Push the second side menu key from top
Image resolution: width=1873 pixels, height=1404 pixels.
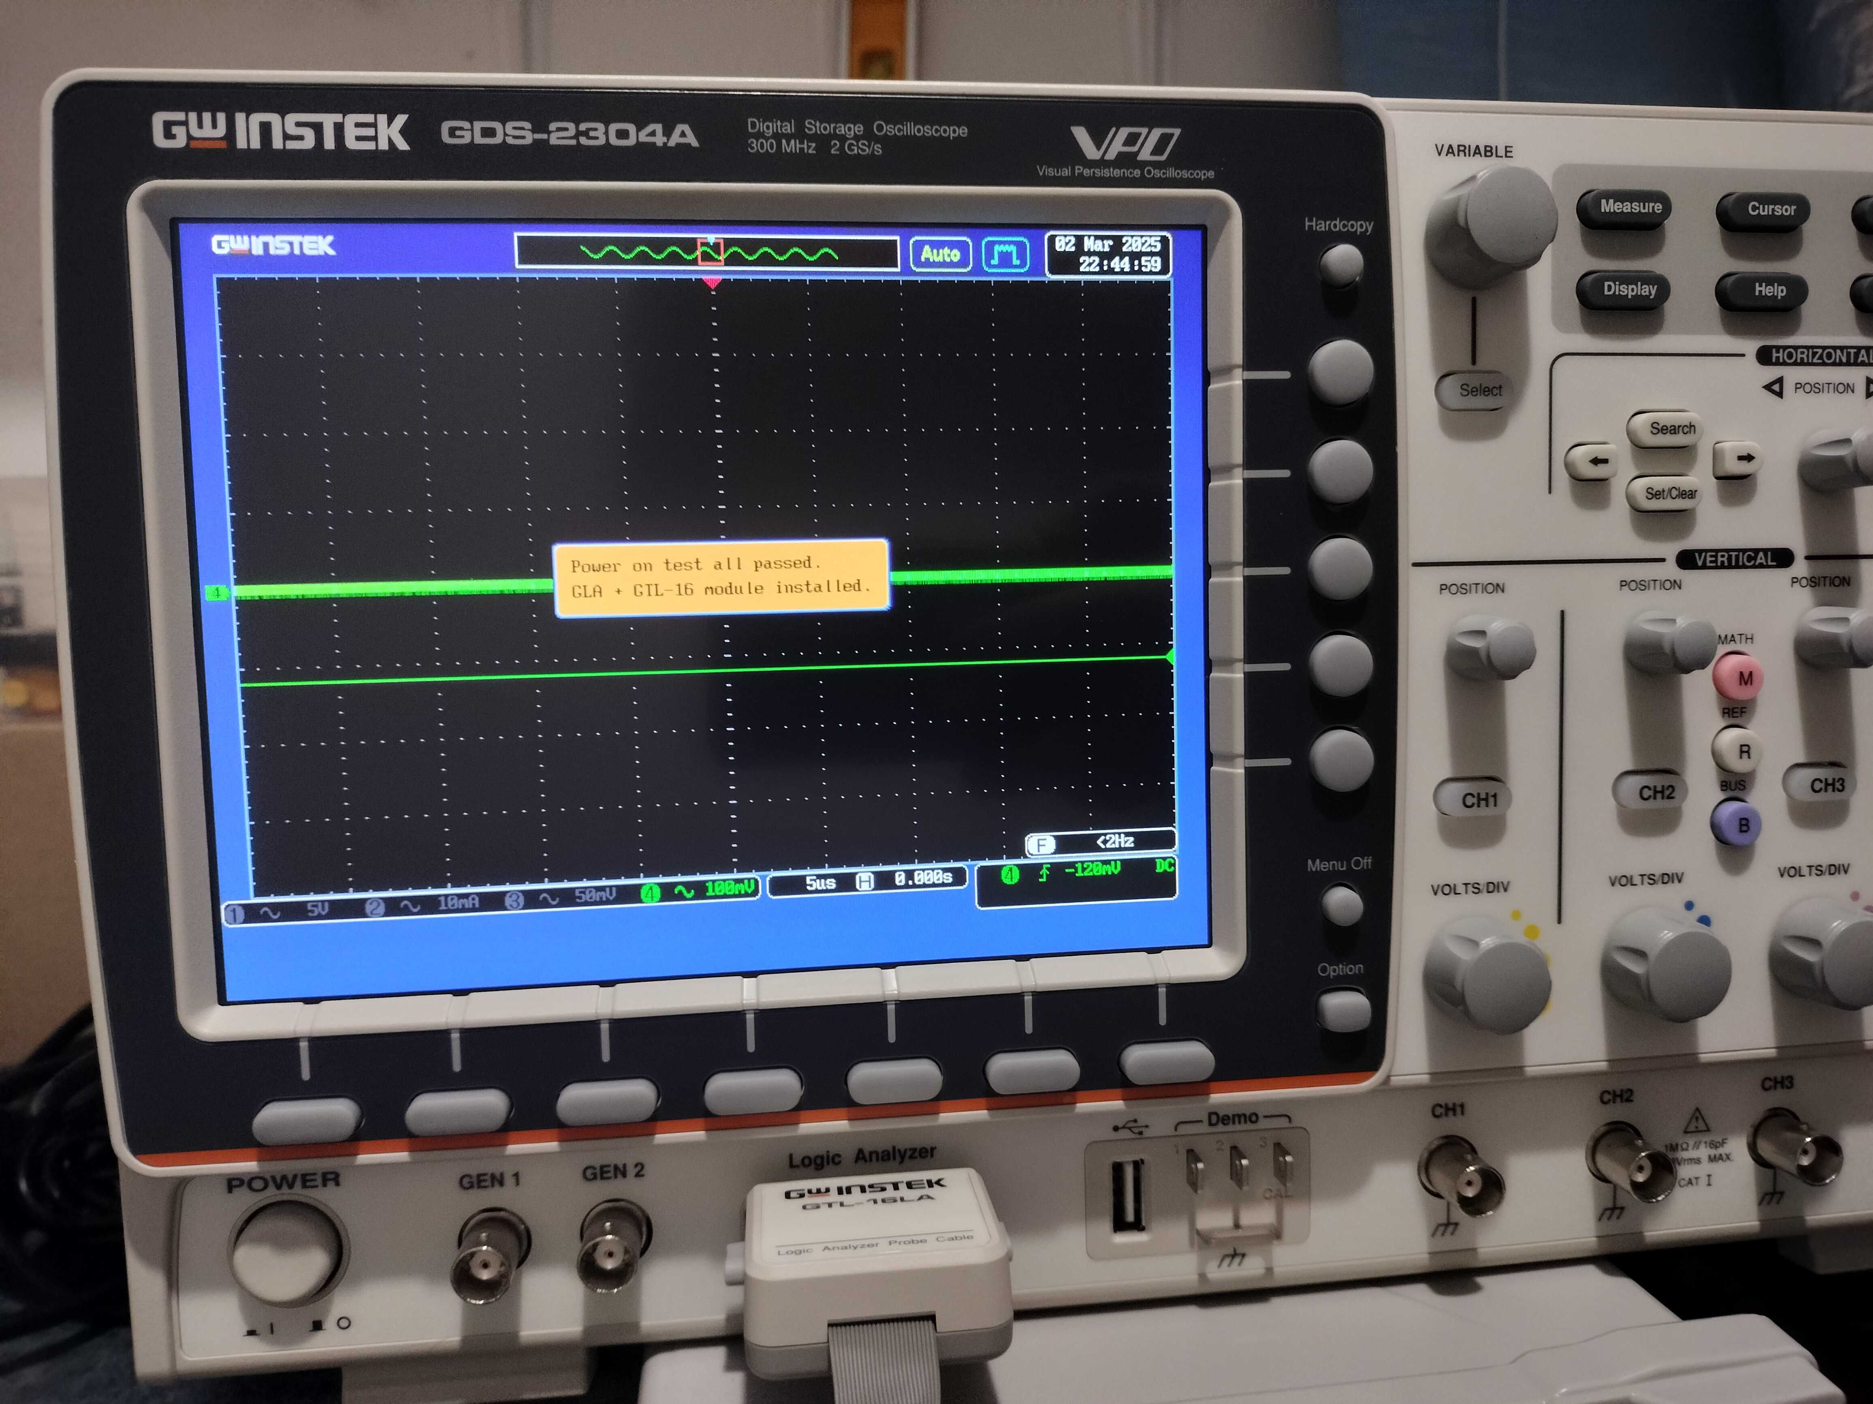click(x=1340, y=470)
